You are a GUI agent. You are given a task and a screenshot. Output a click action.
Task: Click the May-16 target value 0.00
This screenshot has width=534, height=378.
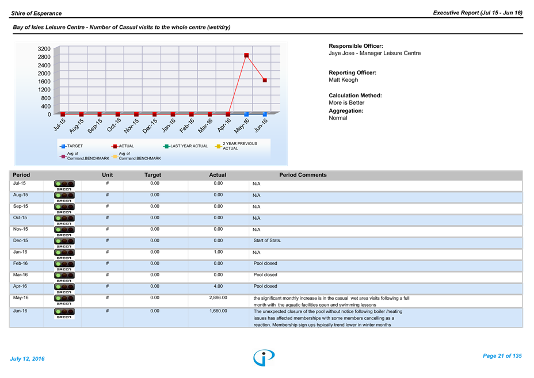[x=155, y=297]
